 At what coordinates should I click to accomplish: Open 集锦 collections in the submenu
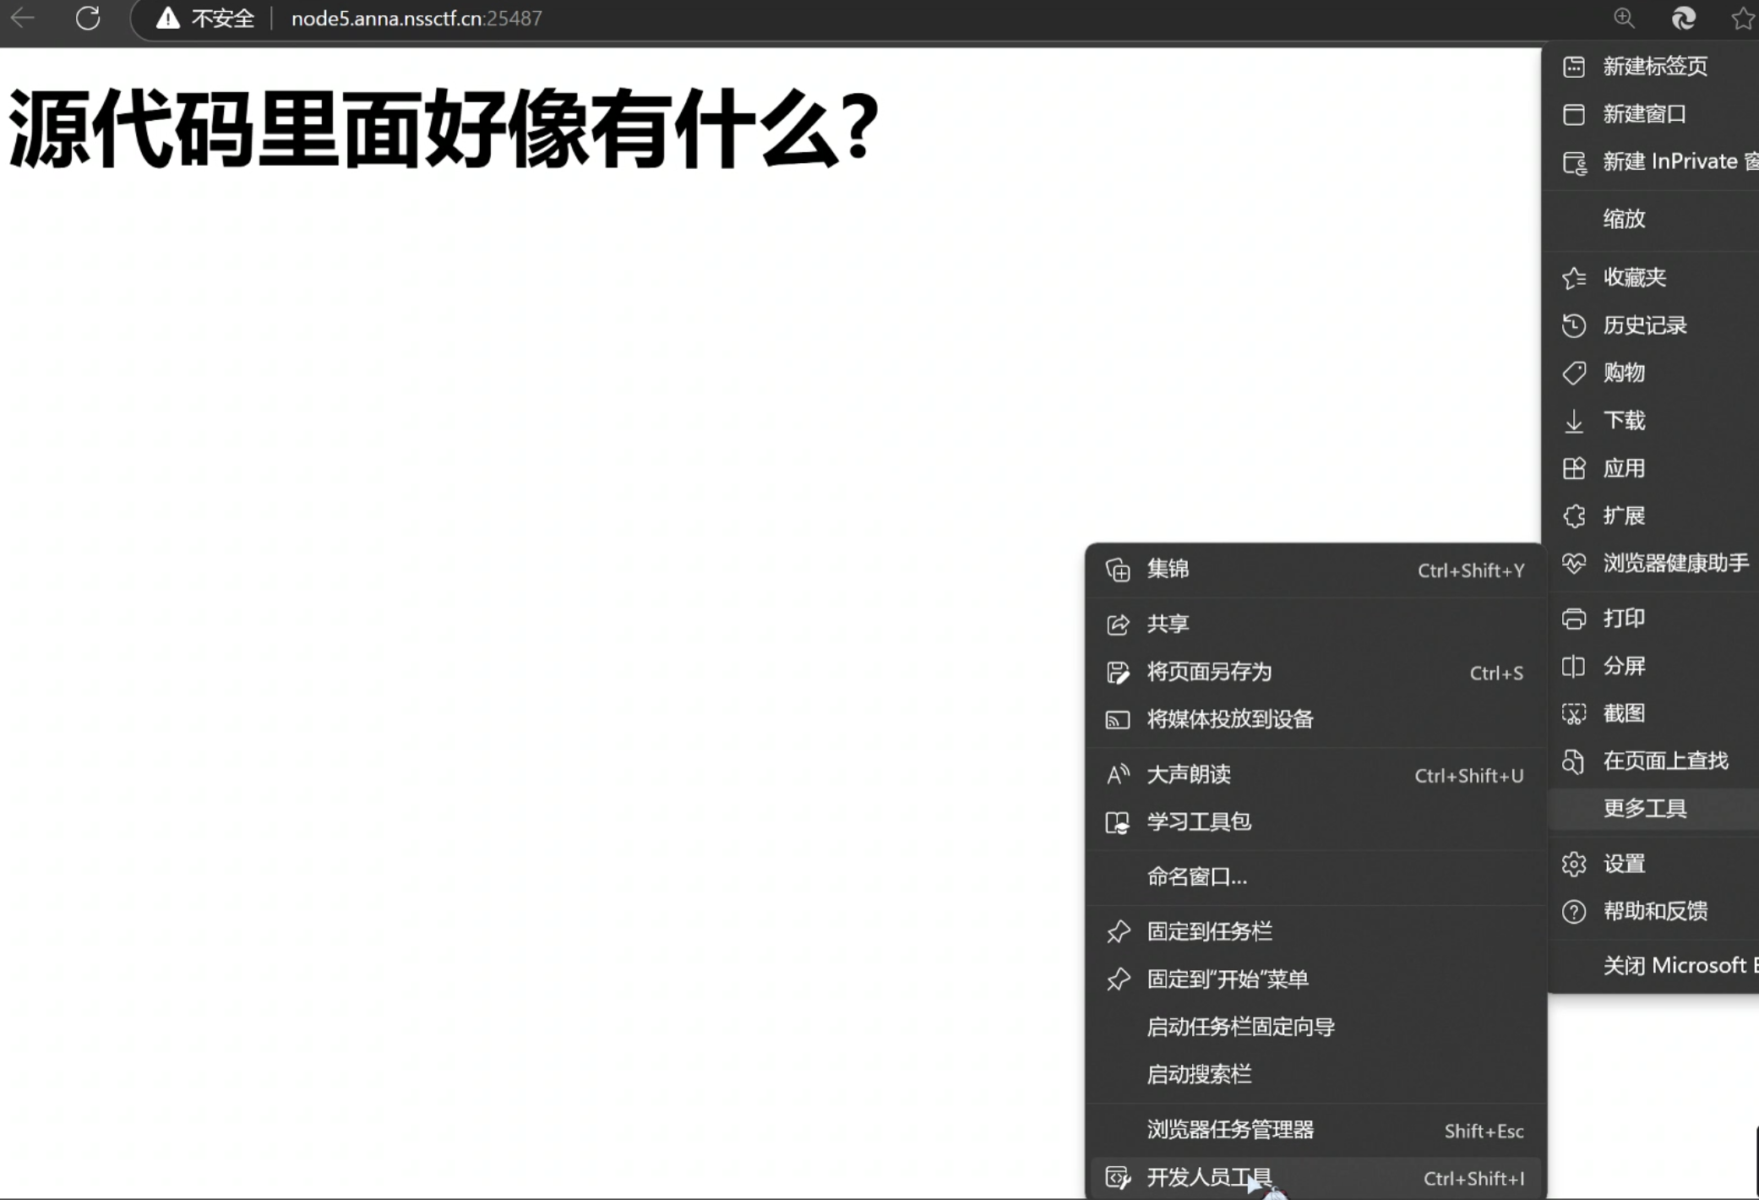(1315, 570)
